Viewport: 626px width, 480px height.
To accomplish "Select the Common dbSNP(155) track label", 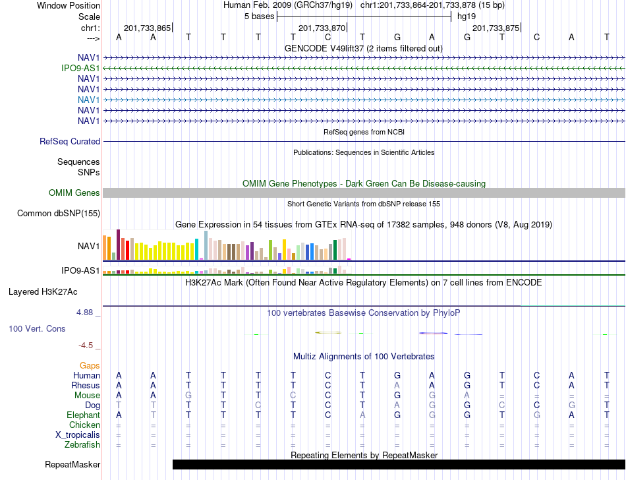I will click(x=59, y=213).
